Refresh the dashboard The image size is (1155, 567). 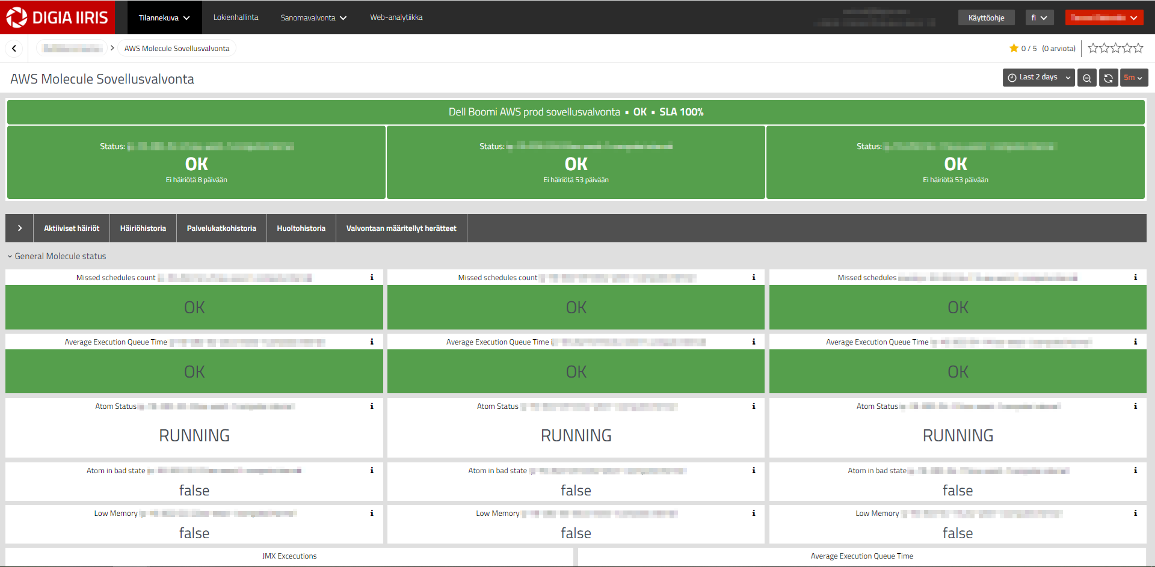click(x=1108, y=78)
